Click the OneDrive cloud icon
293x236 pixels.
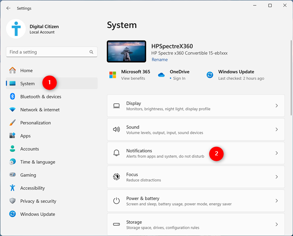point(161,75)
